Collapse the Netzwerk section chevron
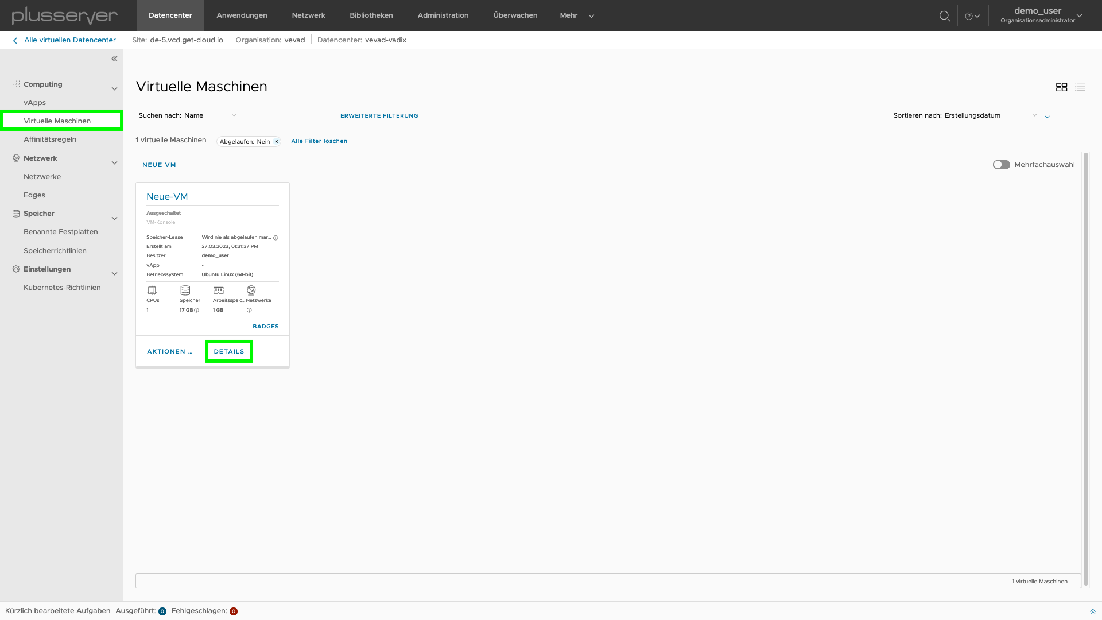This screenshot has height=620, width=1102. (x=114, y=162)
